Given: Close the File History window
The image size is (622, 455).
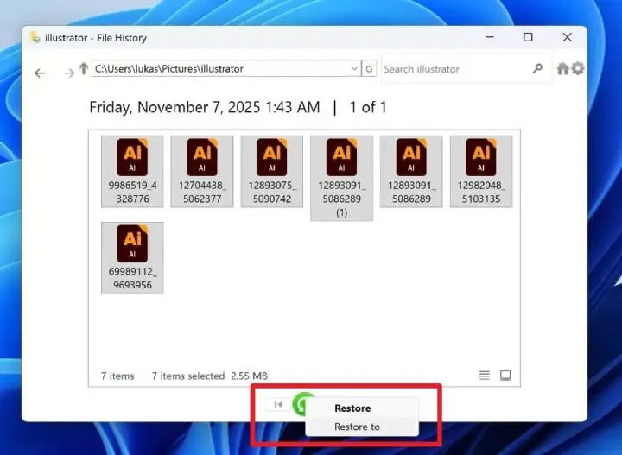Looking at the screenshot, I should [568, 37].
